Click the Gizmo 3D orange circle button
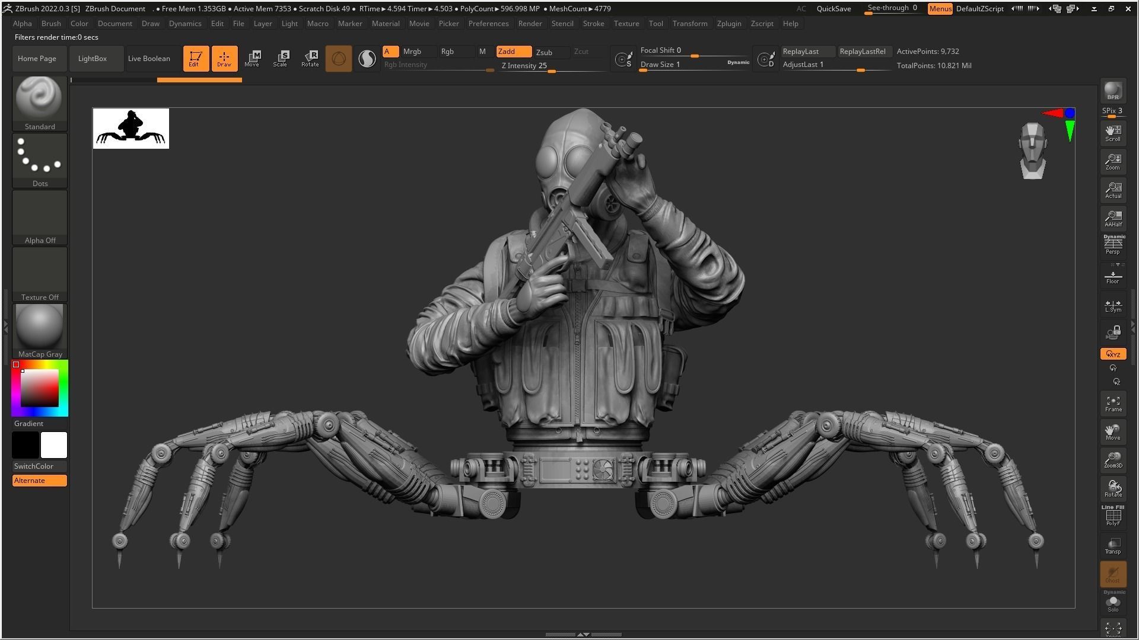The width and height of the screenshot is (1139, 640). [x=338, y=58]
